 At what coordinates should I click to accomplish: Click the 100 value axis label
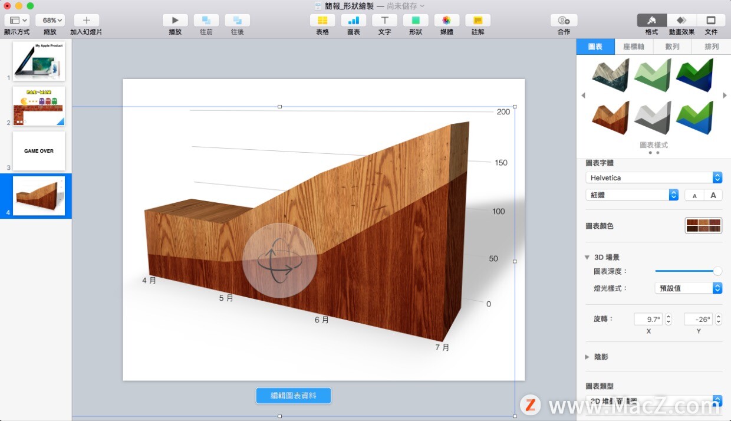tap(499, 211)
